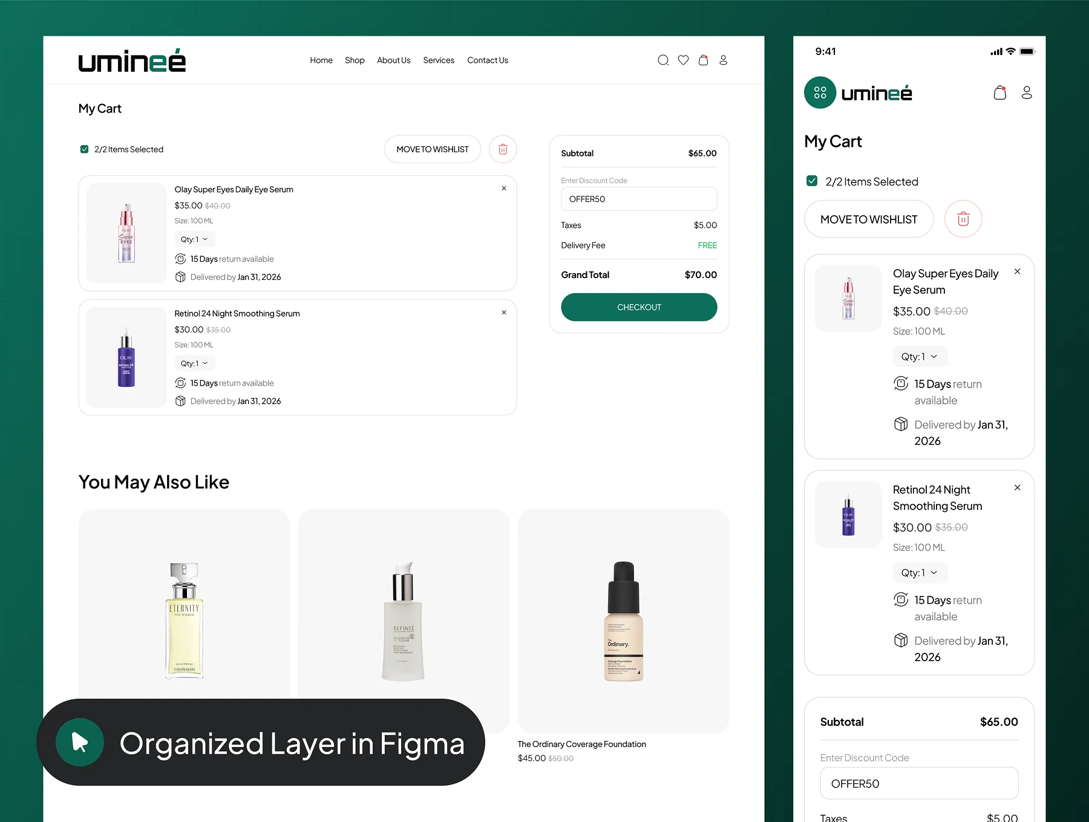Click desktop Grand Total $70.00 value
The width and height of the screenshot is (1089, 822).
coord(701,275)
